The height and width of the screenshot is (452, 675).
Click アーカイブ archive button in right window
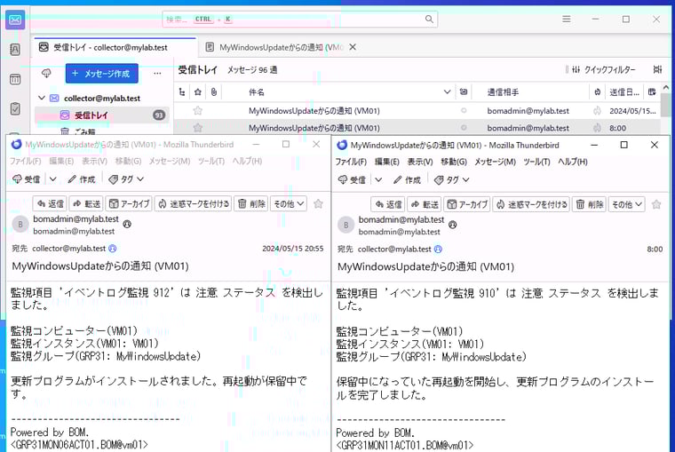467,204
